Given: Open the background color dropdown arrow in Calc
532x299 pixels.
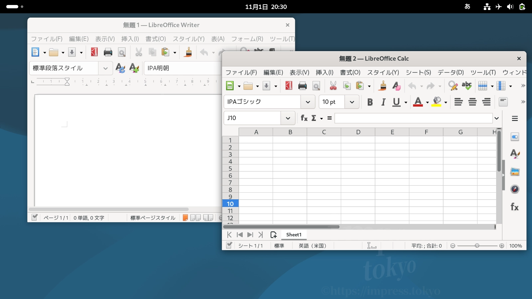Looking at the screenshot, I should click(446, 102).
